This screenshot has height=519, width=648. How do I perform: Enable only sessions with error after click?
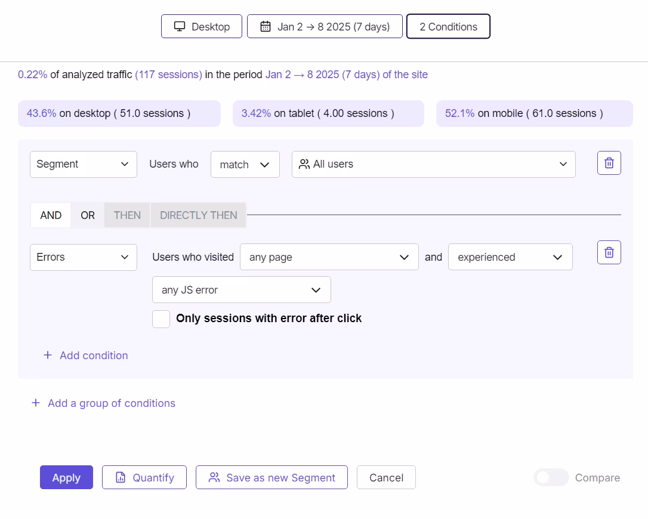[161, 319]
